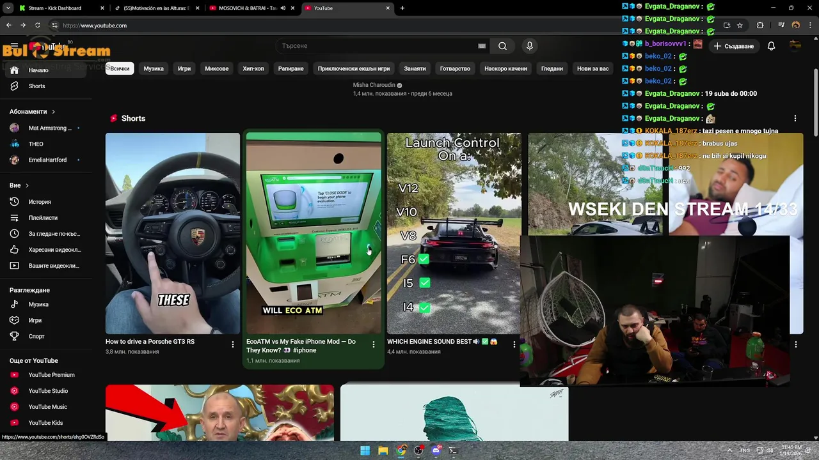Image resolution: width=819 pixels, height=460 pixels.
Task: Switch to Kick Dashboard browser tab
Action: 61,8
